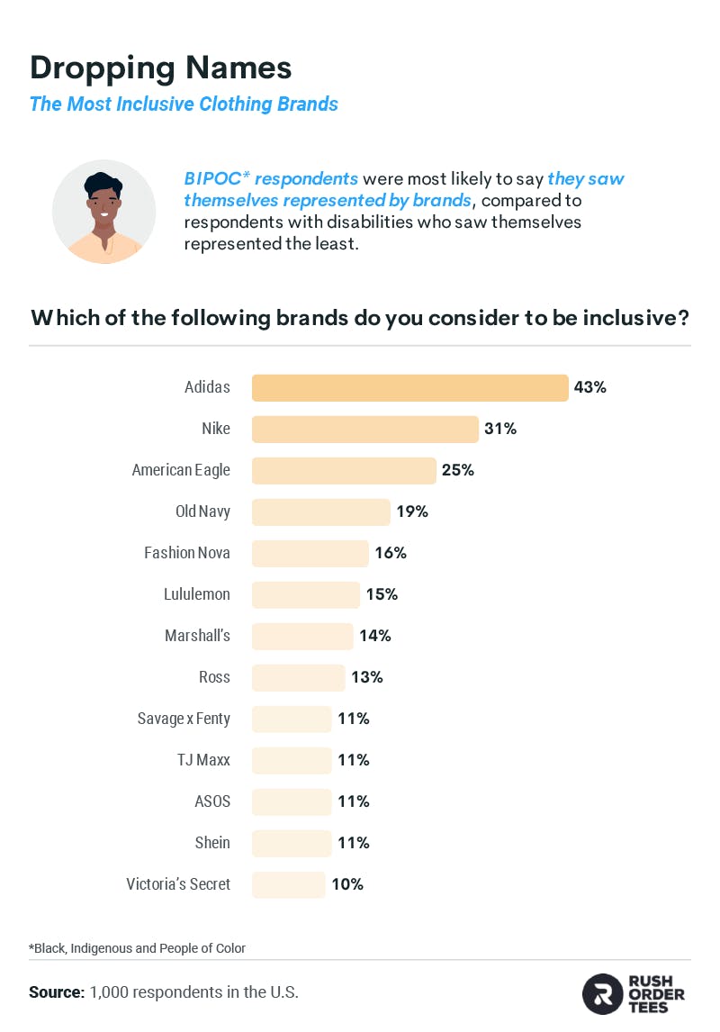
Task: Click the Old Navy 19% bar
Action: click(x=321, y=512)
